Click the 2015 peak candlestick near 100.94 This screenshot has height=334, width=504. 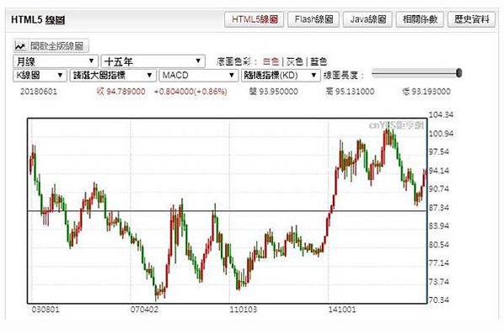click(x=388, y=135)
